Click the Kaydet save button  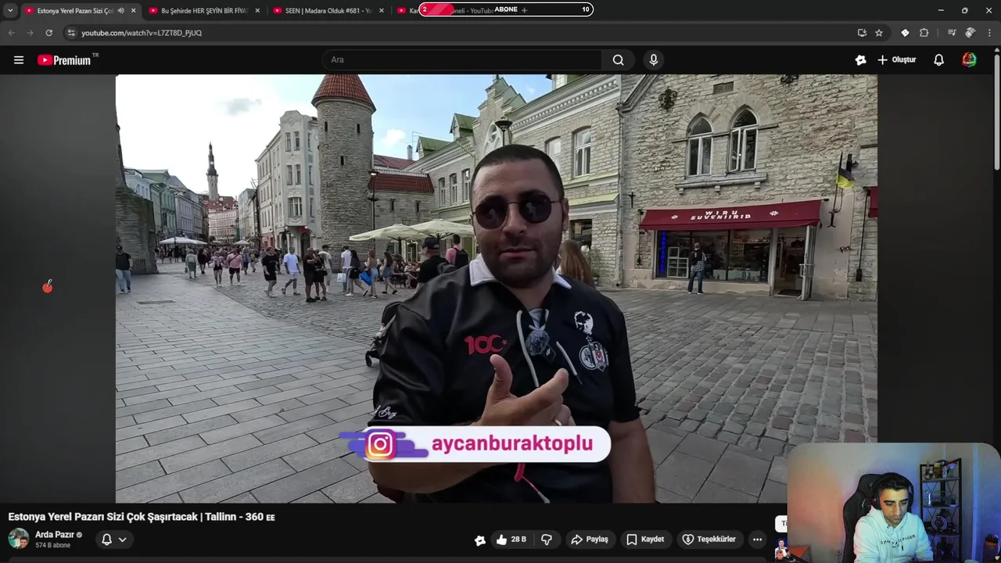645,540
